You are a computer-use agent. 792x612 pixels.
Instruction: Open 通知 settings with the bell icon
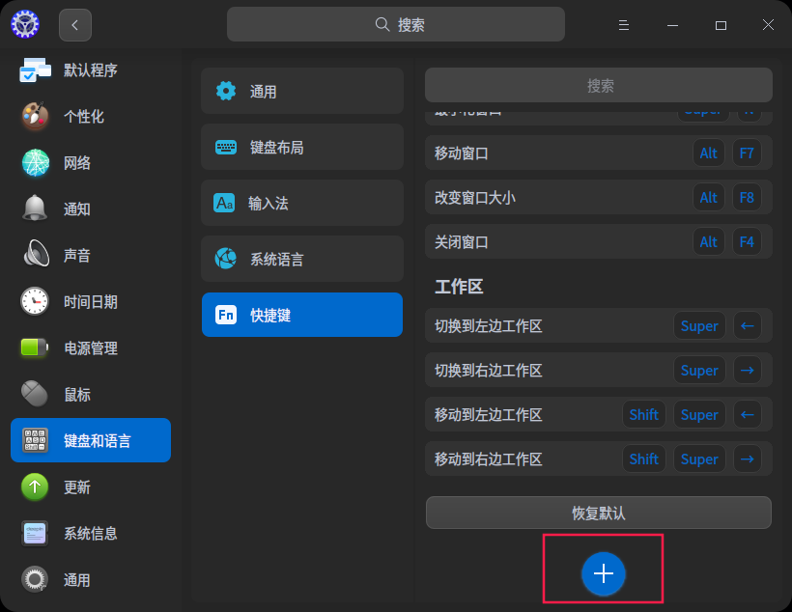91,209
